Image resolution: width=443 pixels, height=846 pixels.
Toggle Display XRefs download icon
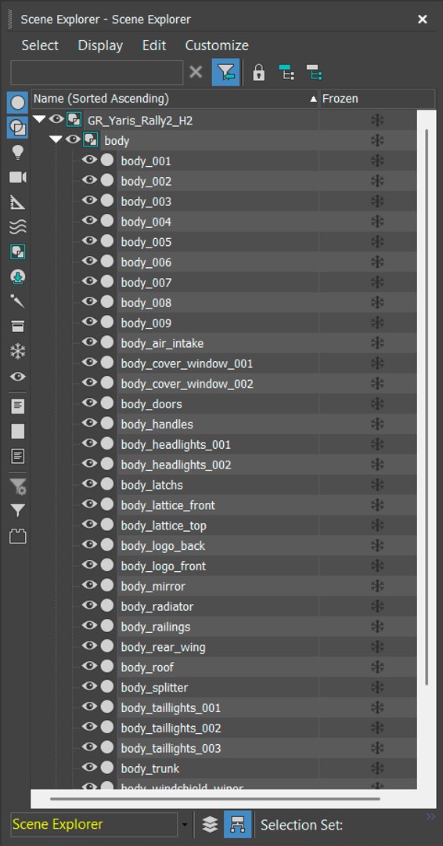18,277
